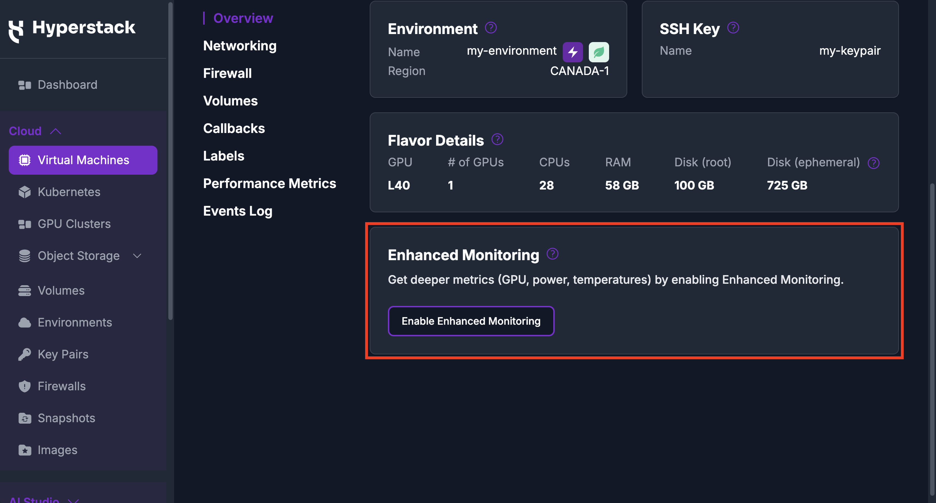Switch to the Networking tab
This screenshot has height=503, width=936.
[240, 46]
